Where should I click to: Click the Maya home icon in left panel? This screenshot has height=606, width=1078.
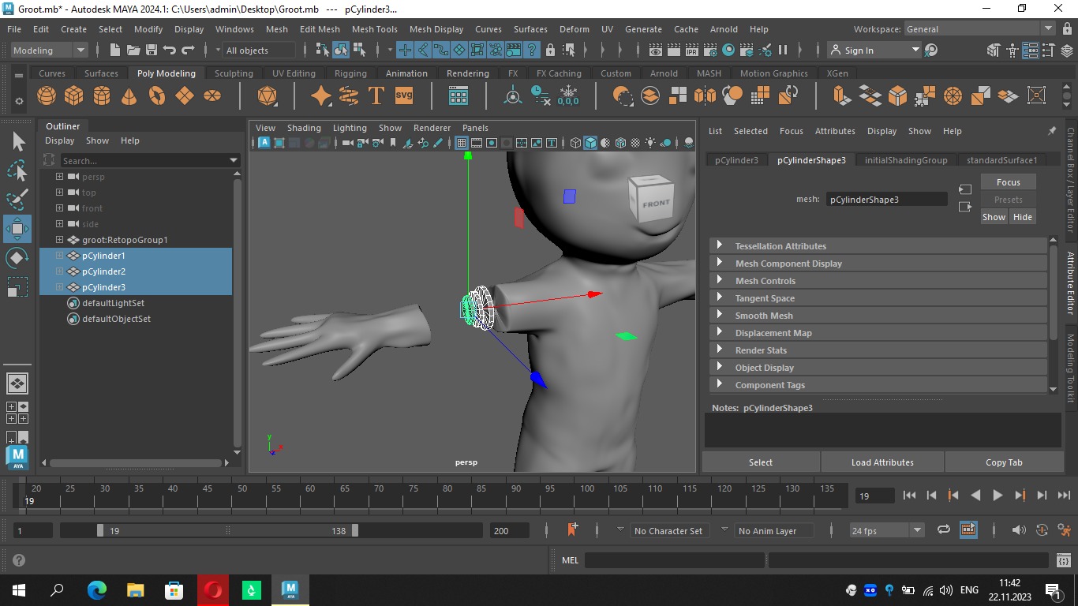tap(17, 457)
